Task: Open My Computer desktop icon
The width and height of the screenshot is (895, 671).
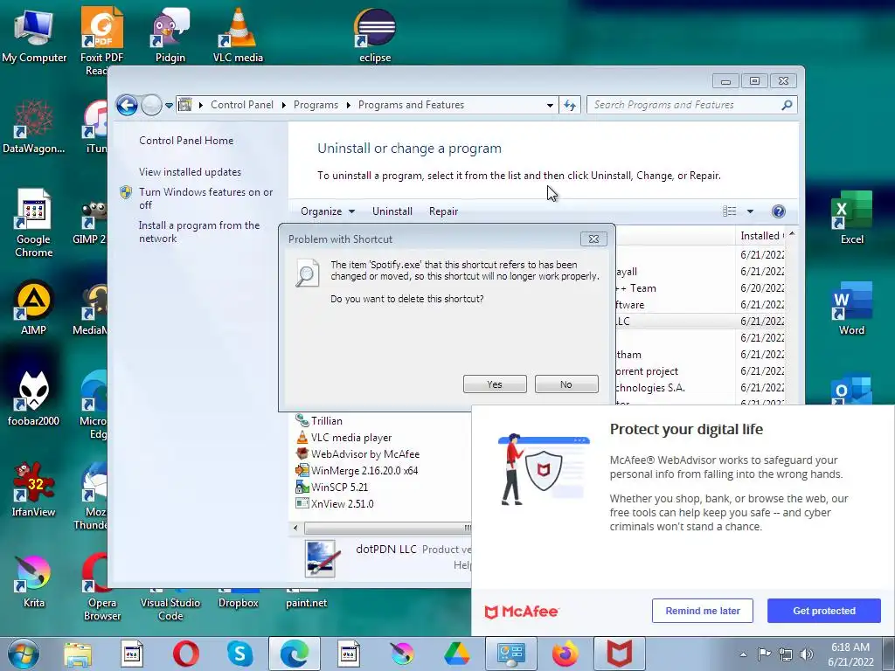Action: pyautogui.click(x=34, y=36)
